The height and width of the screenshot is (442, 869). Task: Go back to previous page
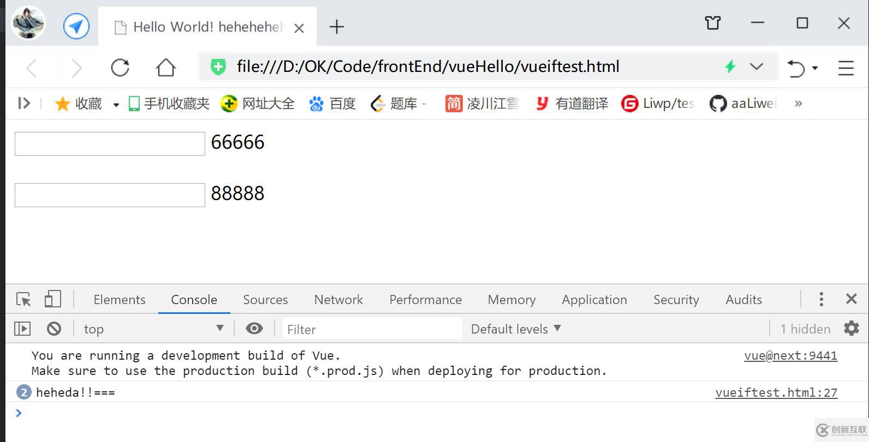pos(32,68)
